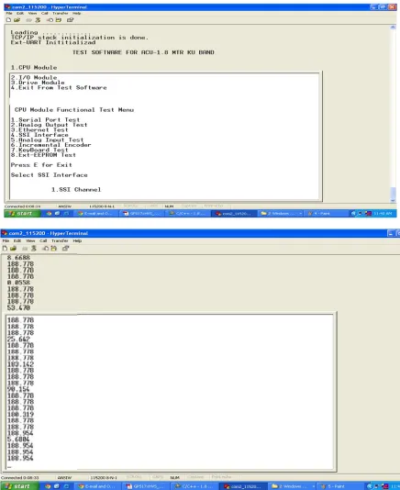Screen dimensions: 400x490
Task: Click Chrome quick-launch icon on lower taskbar
Action: coord(48,486)
